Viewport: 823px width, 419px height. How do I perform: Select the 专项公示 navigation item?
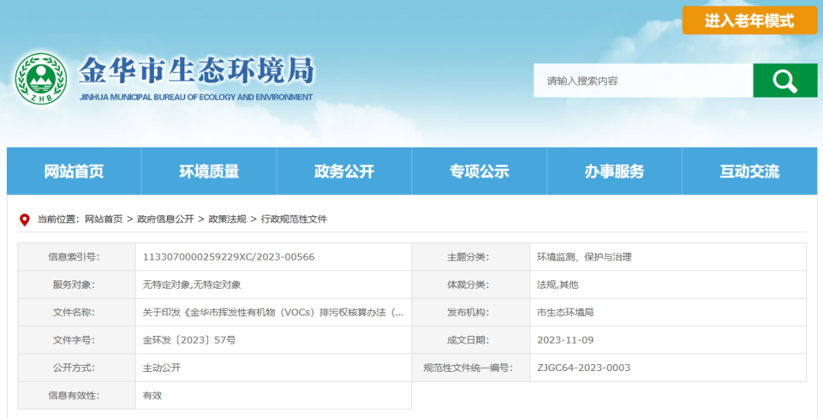[479, 171]
